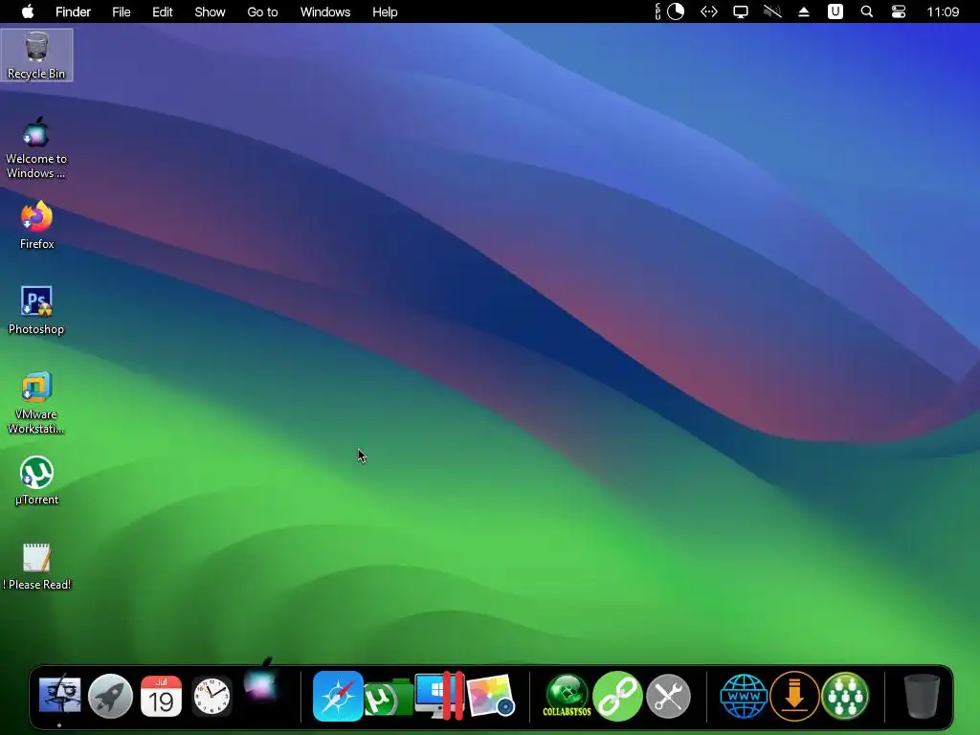Click the green chain link dock icon
980x735 pixels.
pos(617,696)
